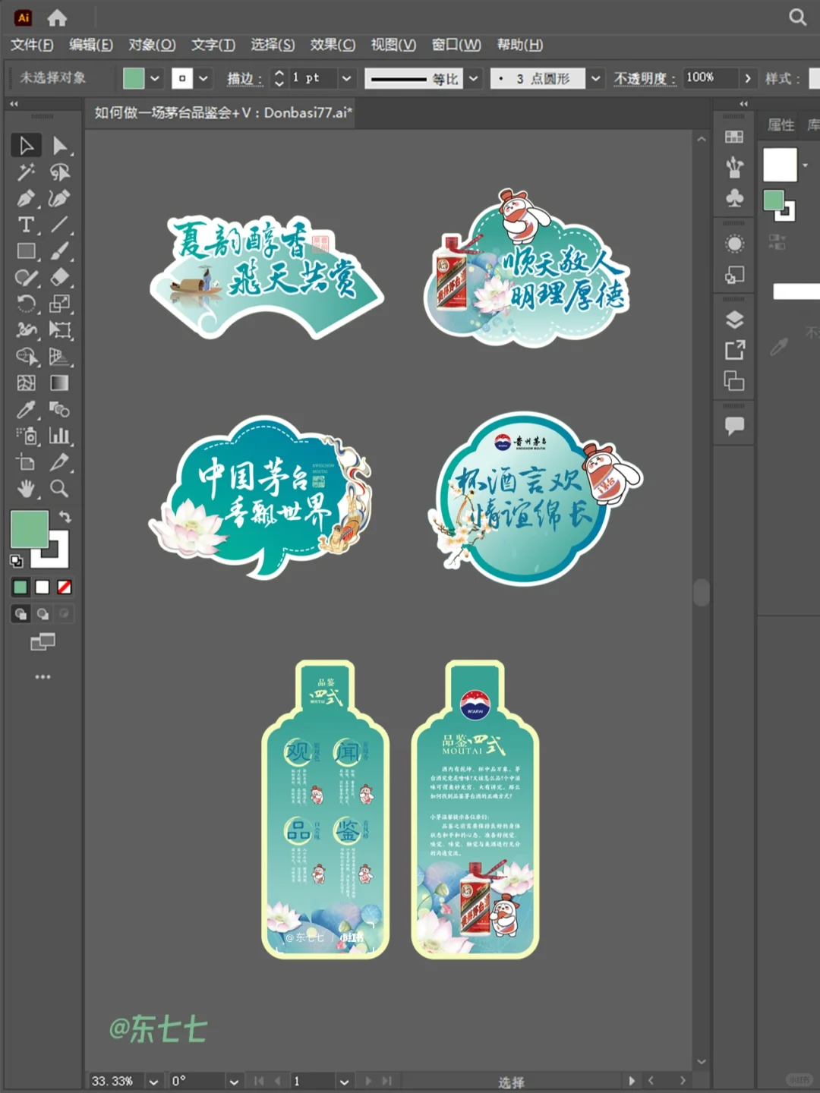Viewport: 820px width, 1093px height.
Task: Click the 不透明度 opacity link
Action: [x=645, y=78]
